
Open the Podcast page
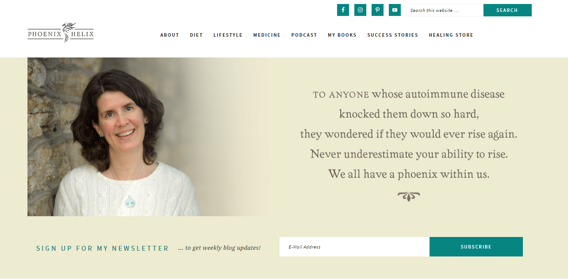304,35
